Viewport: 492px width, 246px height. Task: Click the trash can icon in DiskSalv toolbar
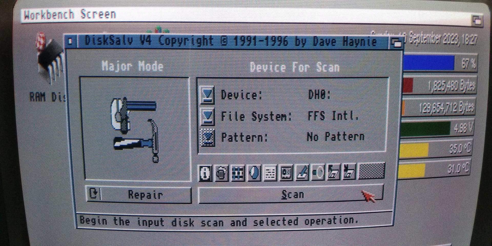(222, 173)
